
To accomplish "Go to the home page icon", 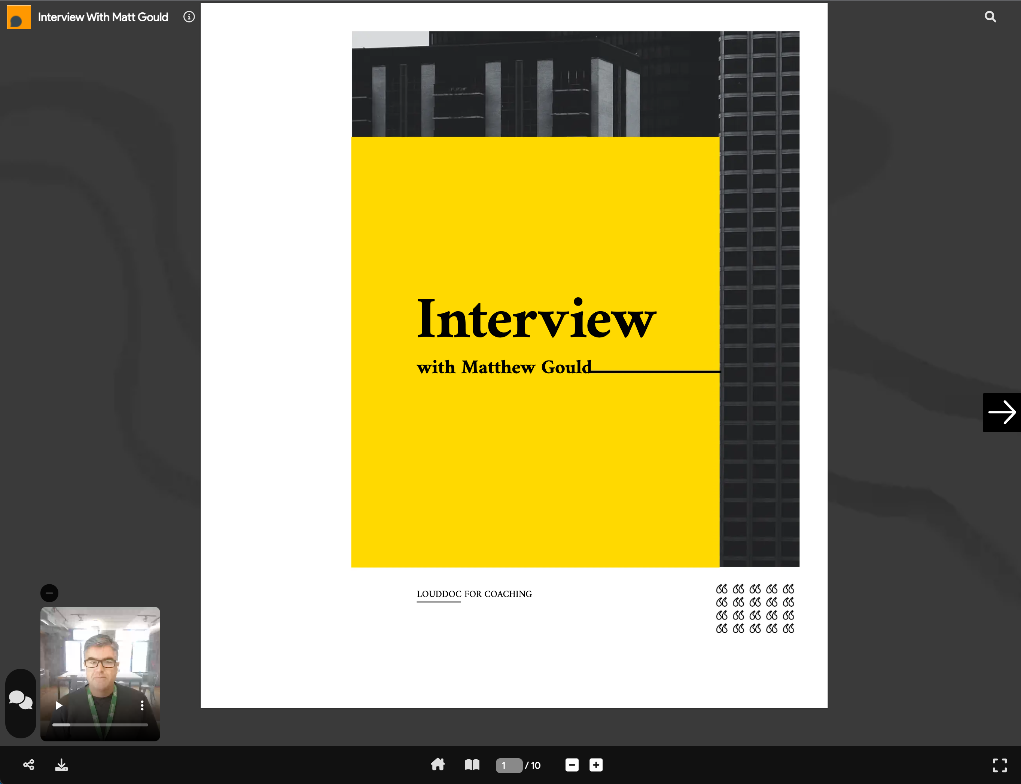I will point(438,765).
